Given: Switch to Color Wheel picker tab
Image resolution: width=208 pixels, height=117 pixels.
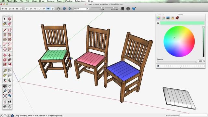Looking at the screenshot, I should tap(159, 18).
